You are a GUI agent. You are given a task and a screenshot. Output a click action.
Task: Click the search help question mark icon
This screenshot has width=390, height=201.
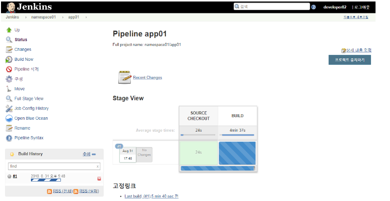coord(314,7)
